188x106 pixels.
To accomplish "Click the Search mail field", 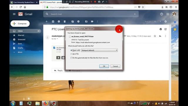I will coord(91,14).
